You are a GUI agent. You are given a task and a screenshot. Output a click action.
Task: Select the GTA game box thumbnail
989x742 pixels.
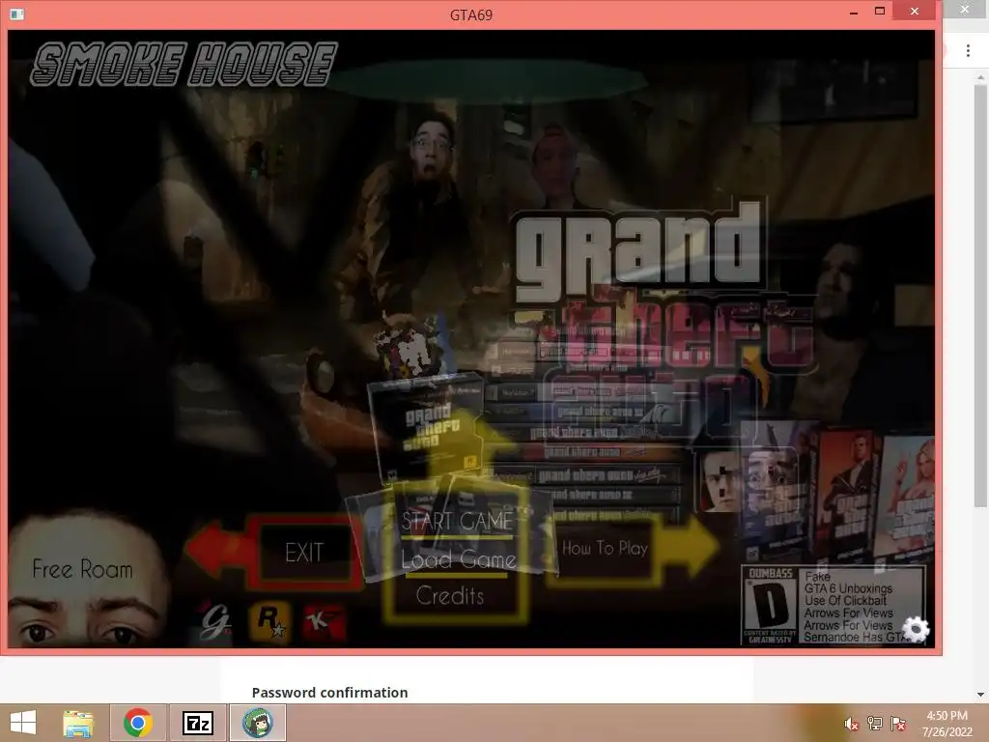(426, 429)
